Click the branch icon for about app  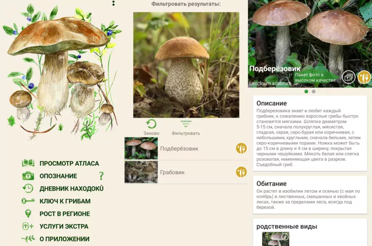click(x=28, y=239)
